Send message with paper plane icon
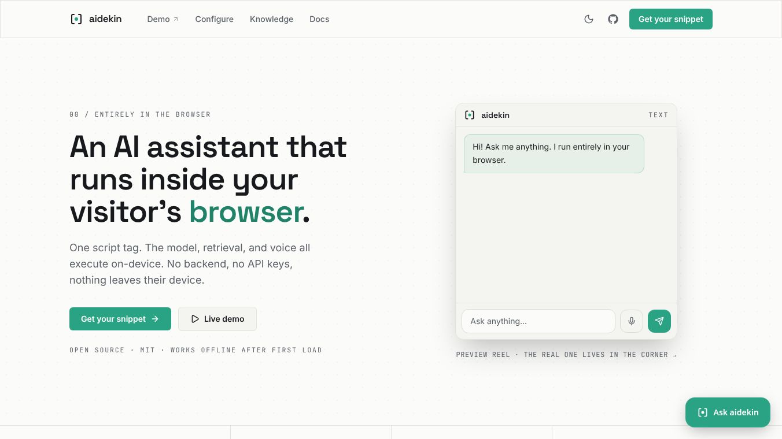This screenshot has width=782, height=439. (x=659, y=321)
